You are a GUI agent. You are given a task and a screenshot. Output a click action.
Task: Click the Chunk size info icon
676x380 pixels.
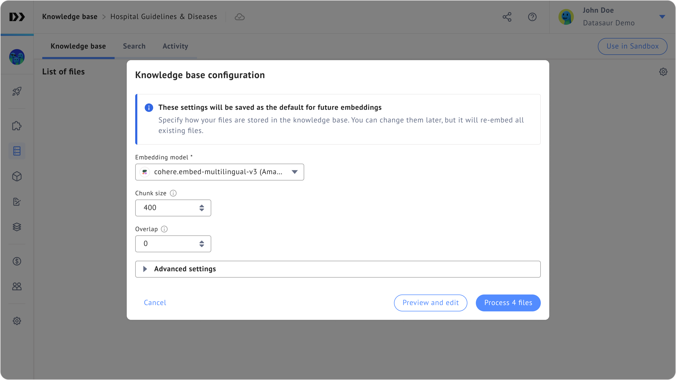click(x=173, y=193)
